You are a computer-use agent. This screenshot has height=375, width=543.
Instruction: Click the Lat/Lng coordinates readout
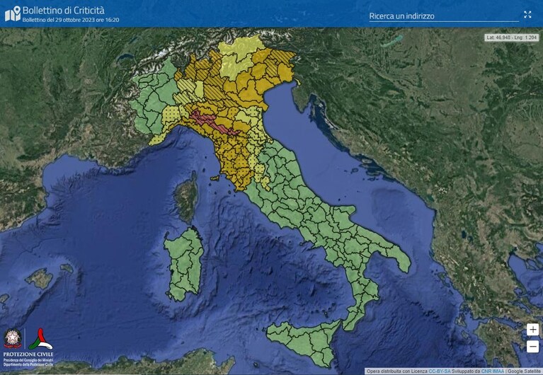[511, 37]
